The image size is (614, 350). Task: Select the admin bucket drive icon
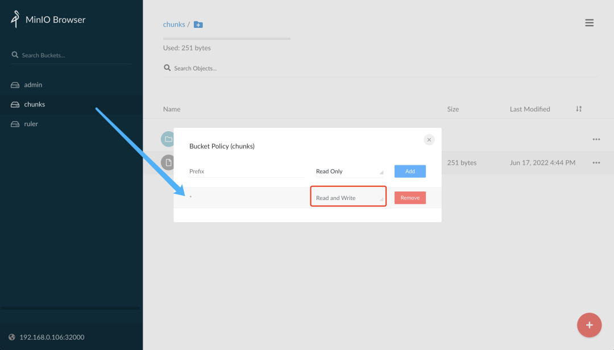15,85
